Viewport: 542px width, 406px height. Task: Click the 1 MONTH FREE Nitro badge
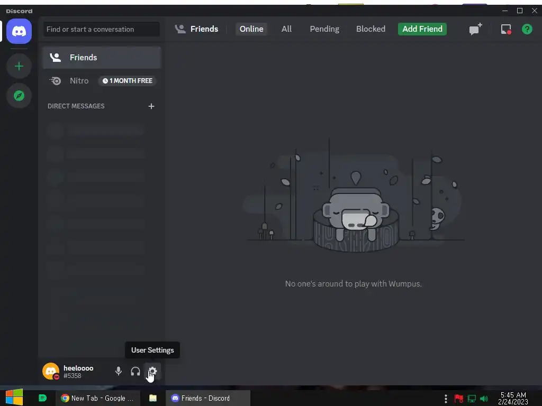pos(128,81)
